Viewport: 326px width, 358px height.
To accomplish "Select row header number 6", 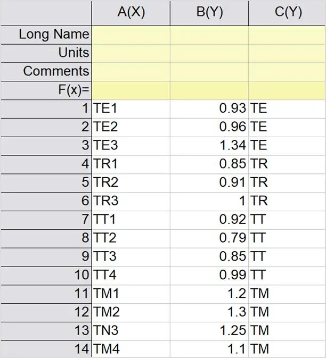I will pyautogui.click(x=46, y=202).
